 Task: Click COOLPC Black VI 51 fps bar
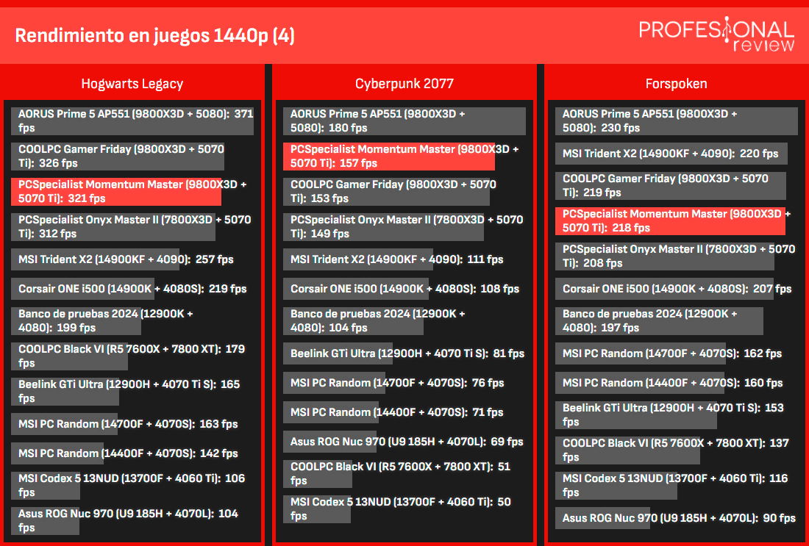tap(318, 474)
